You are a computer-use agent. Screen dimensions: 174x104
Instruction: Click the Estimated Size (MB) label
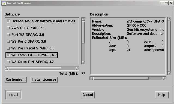pyautogui.click(x=109, y=38)
